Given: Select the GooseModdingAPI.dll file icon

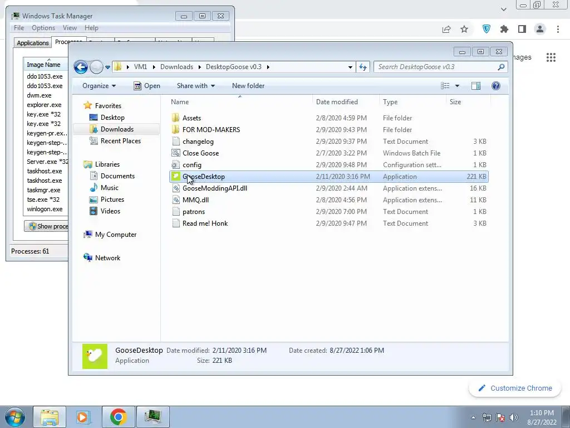Looking at the screenshot, I should point(176,188).
